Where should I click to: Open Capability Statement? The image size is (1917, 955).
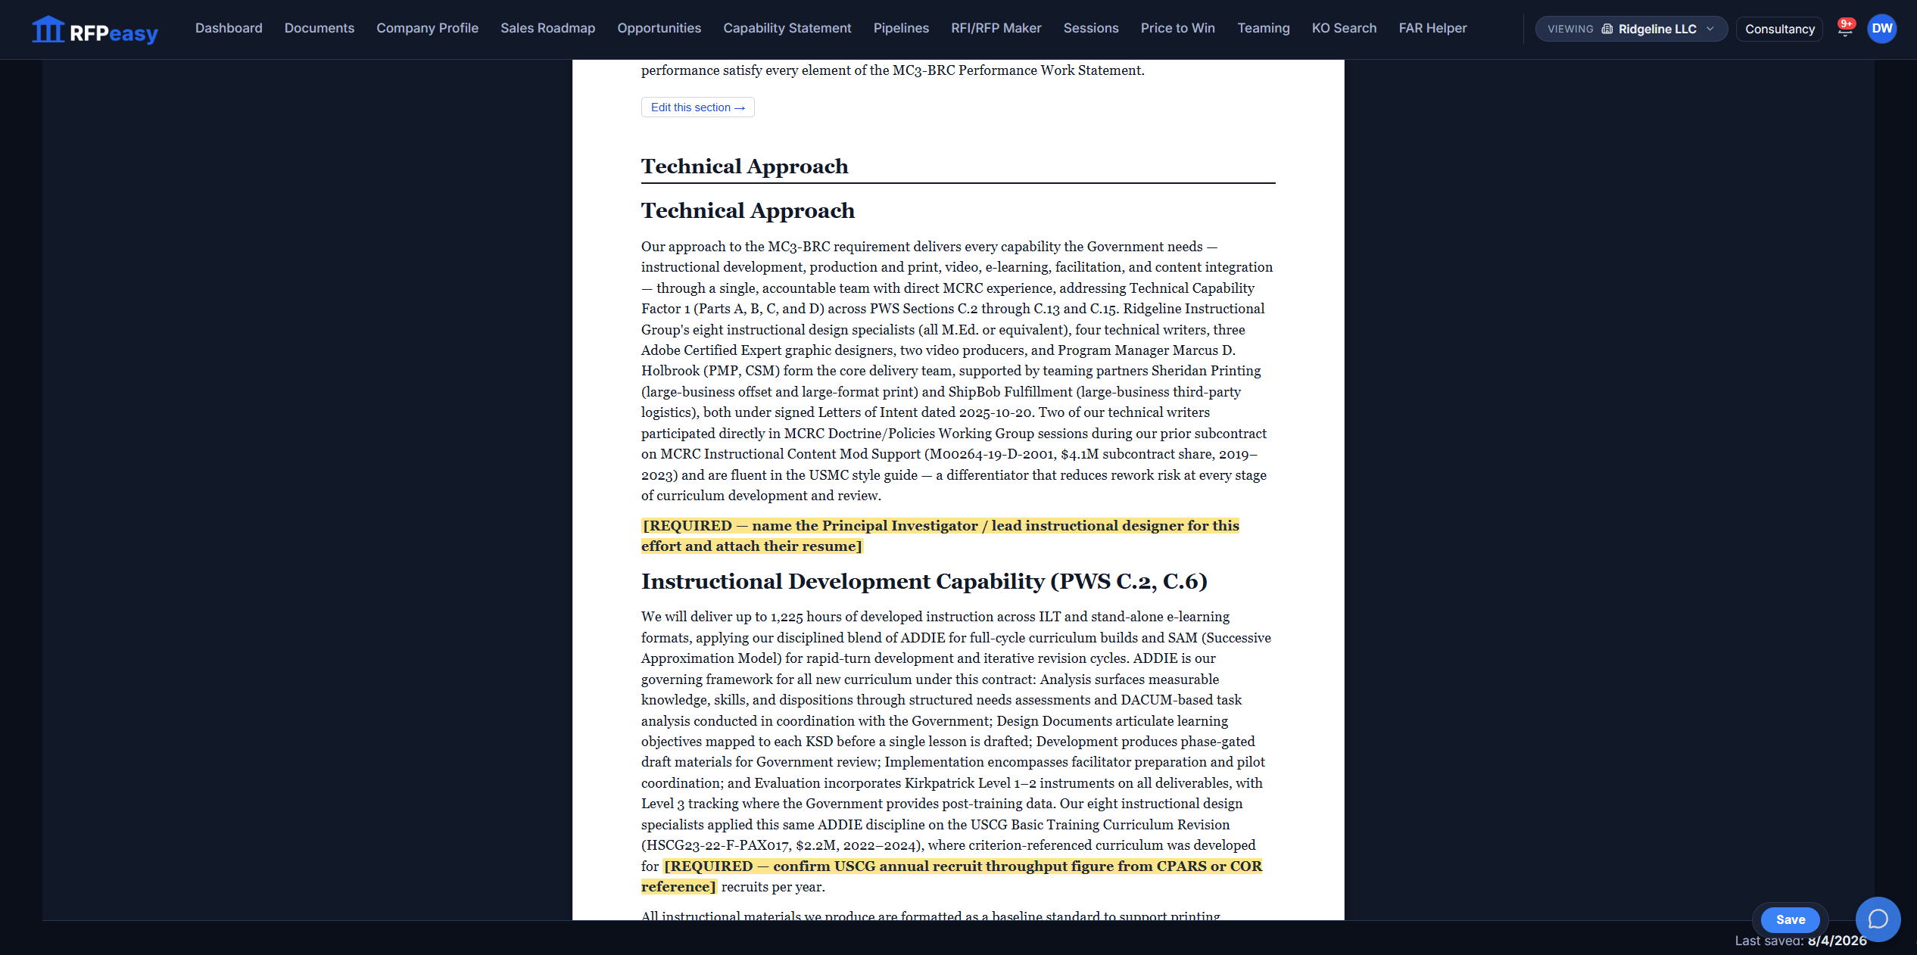[x=787, y=28]
